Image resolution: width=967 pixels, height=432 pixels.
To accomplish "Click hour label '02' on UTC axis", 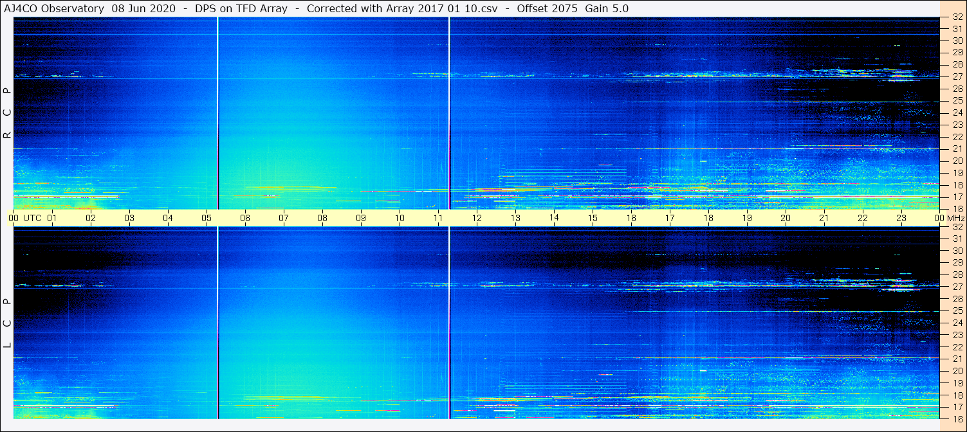I will pyautogui.click(x=91, y=218).
